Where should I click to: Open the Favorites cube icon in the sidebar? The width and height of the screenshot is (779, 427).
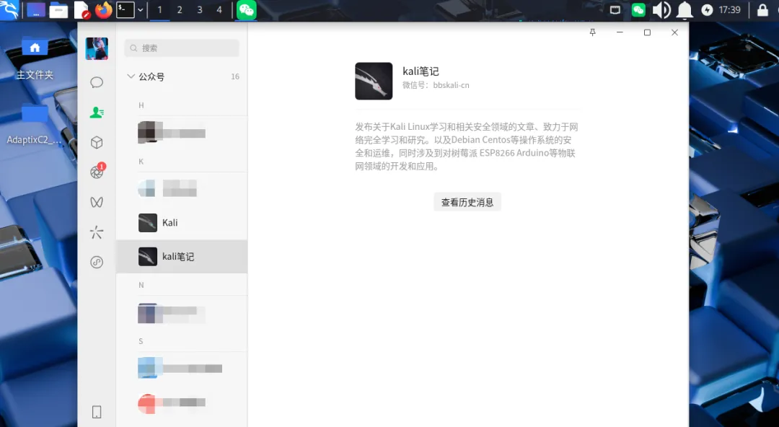tap(97, 143)
